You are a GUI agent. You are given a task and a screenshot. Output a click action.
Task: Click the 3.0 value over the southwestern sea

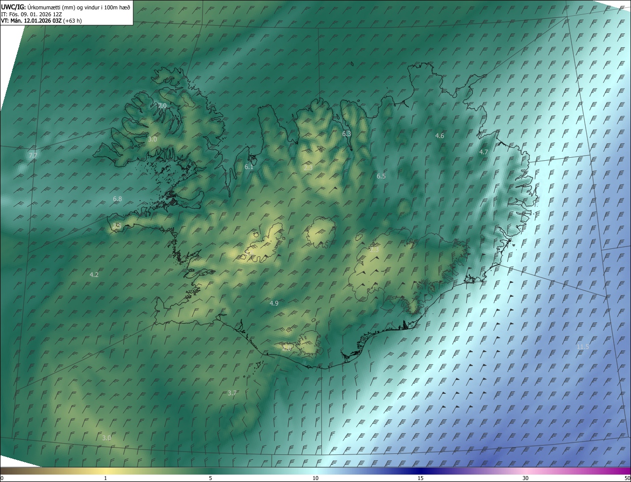[106, 438]
